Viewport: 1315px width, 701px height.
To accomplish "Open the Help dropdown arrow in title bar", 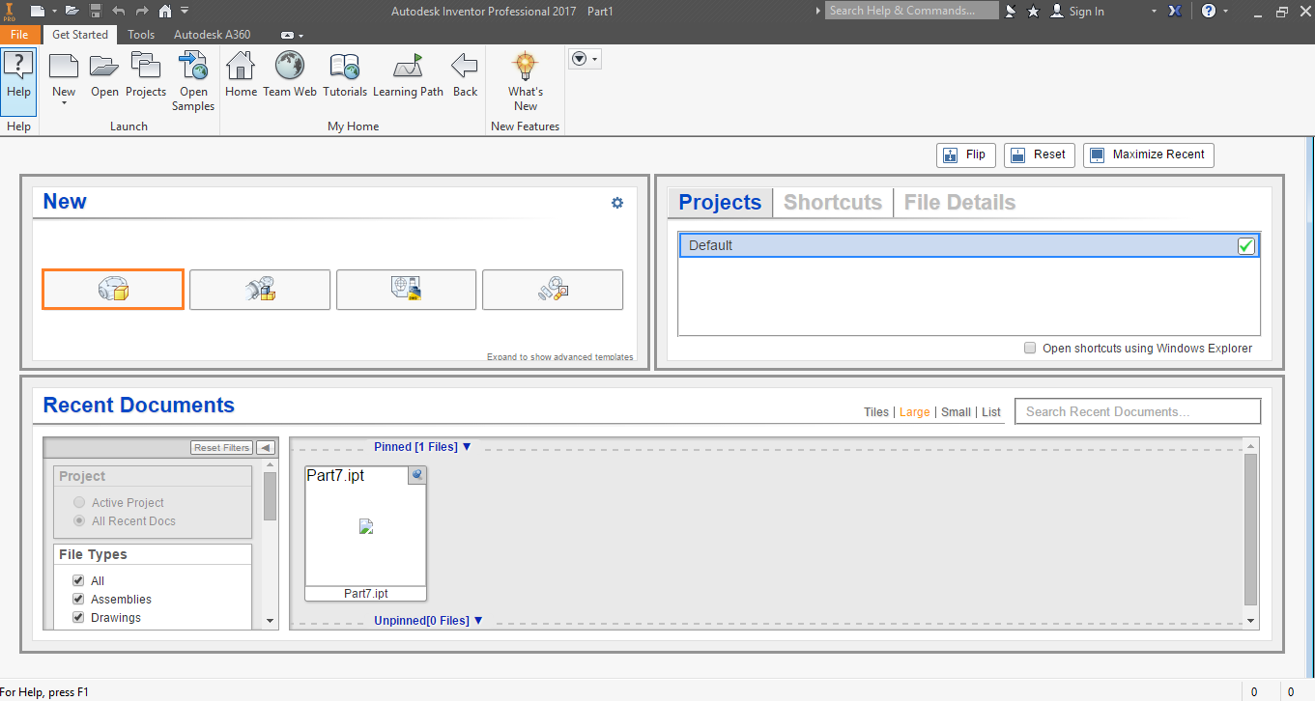I will click(1226, 11).
